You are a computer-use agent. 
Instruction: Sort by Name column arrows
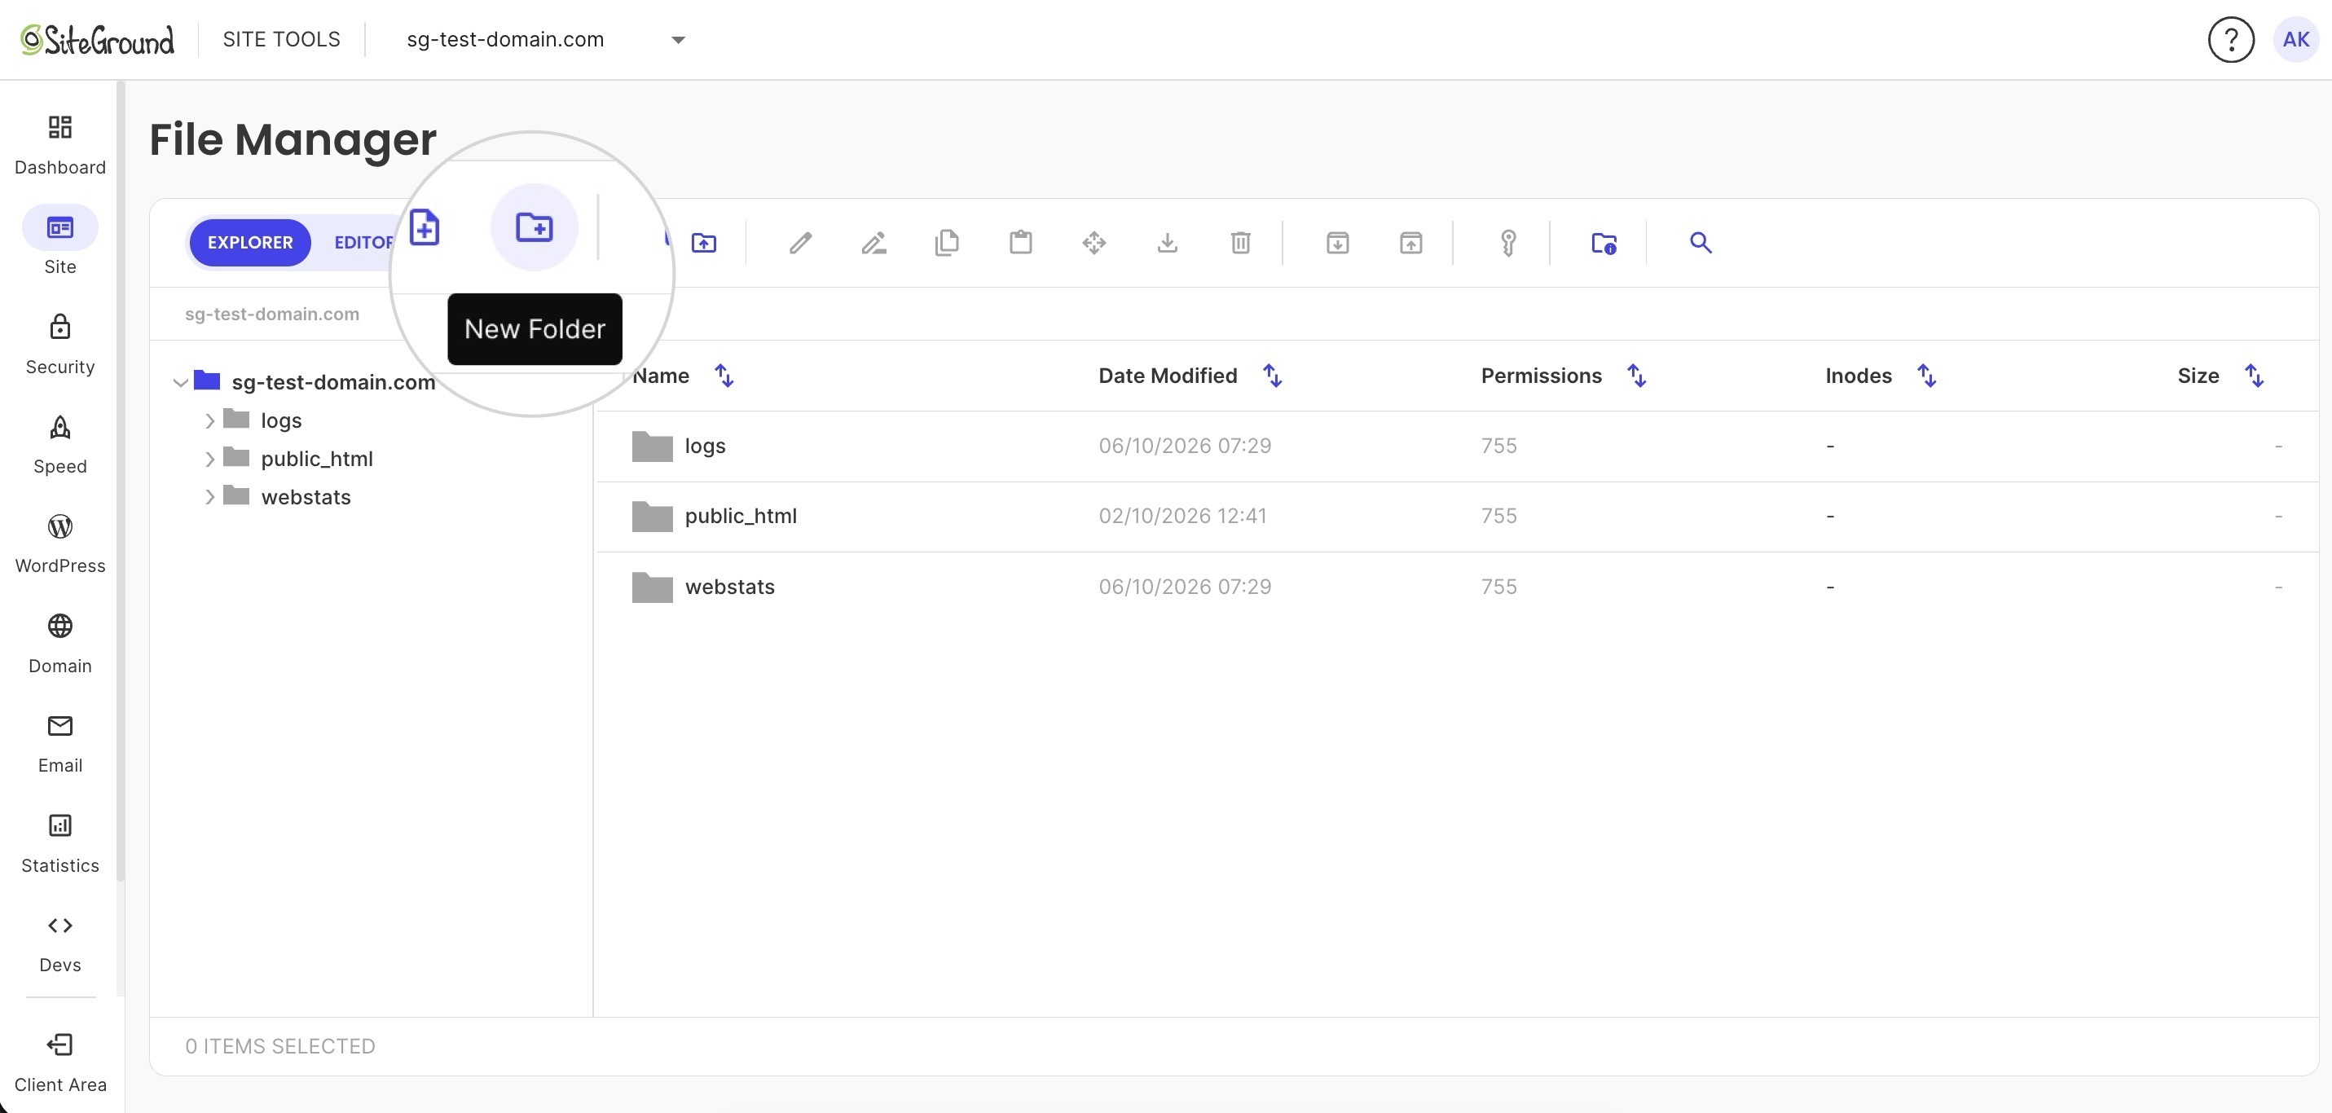click(724, 376)
